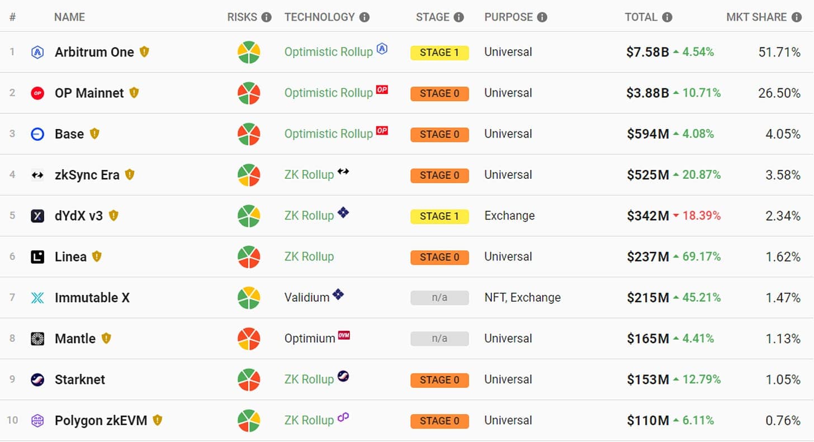814x442 pixels.
Task: Click the Arbitrum One logo icon
Action: (37, 53)
